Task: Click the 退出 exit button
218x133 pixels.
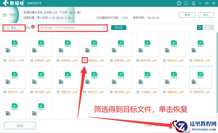Action: pos(13,28)
